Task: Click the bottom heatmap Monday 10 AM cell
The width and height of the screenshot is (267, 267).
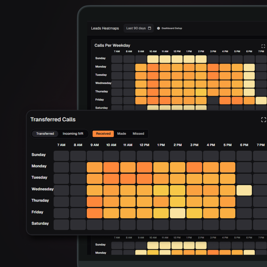Action: [x=153, y=252]
